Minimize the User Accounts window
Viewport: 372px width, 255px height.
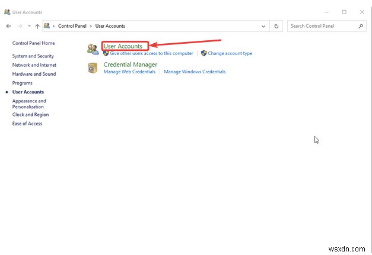(326, 12)
